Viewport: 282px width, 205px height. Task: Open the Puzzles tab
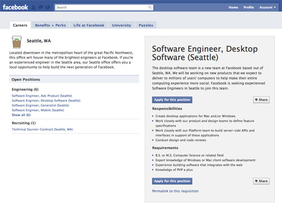[146, 25]
